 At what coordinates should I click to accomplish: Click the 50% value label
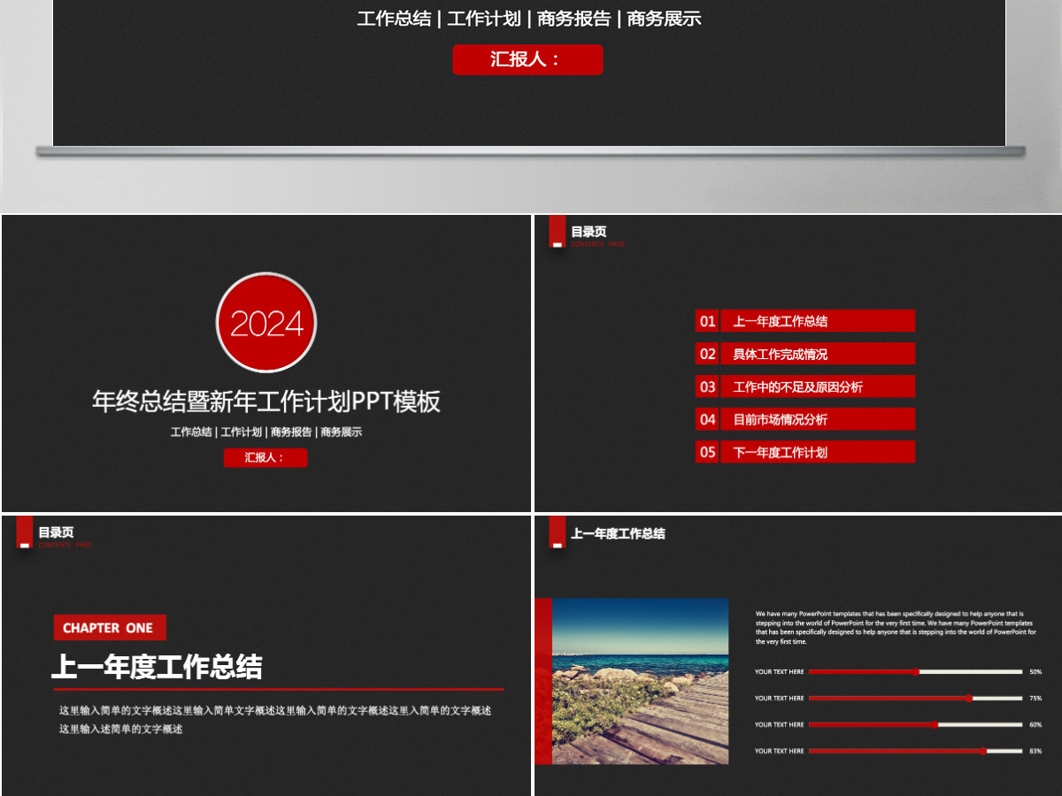point(1035,672)
